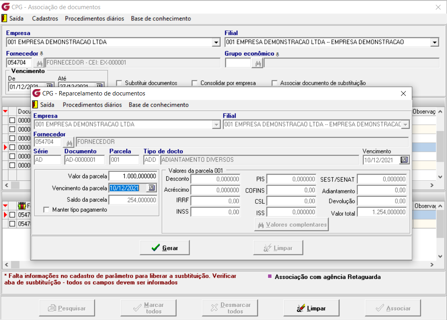Screen dimensions: 447x320
Task: Check last row checkbox in upper documents grid
Action: click(x=12, y=165)
